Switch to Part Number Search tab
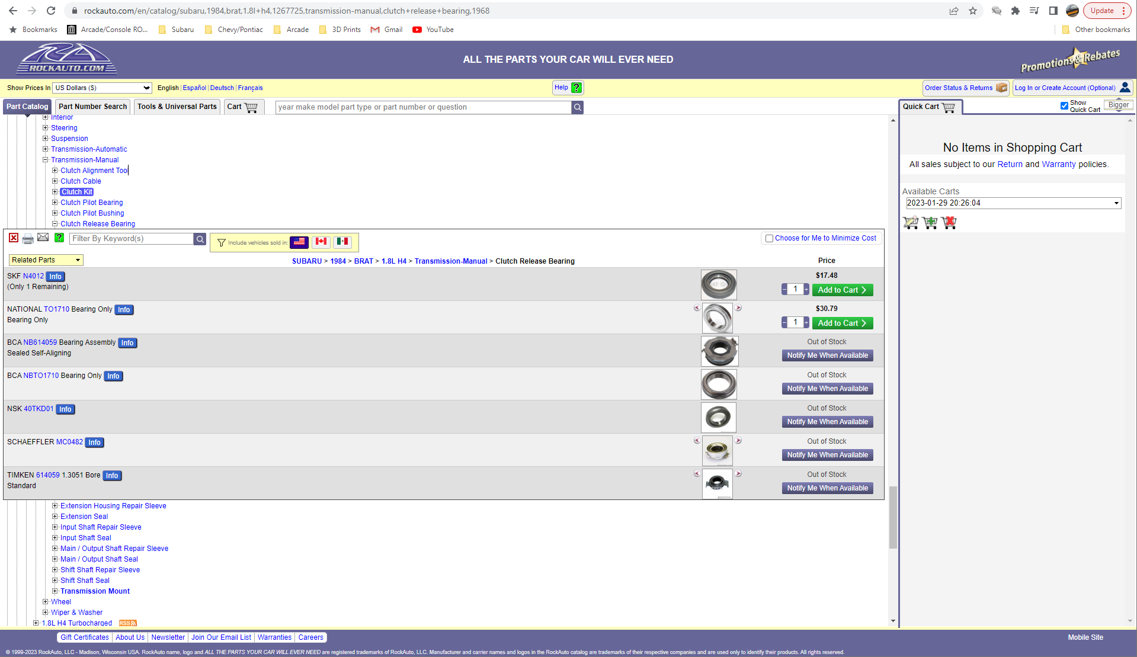This screenshot has width=1137, height=657. tap(92, 107)
